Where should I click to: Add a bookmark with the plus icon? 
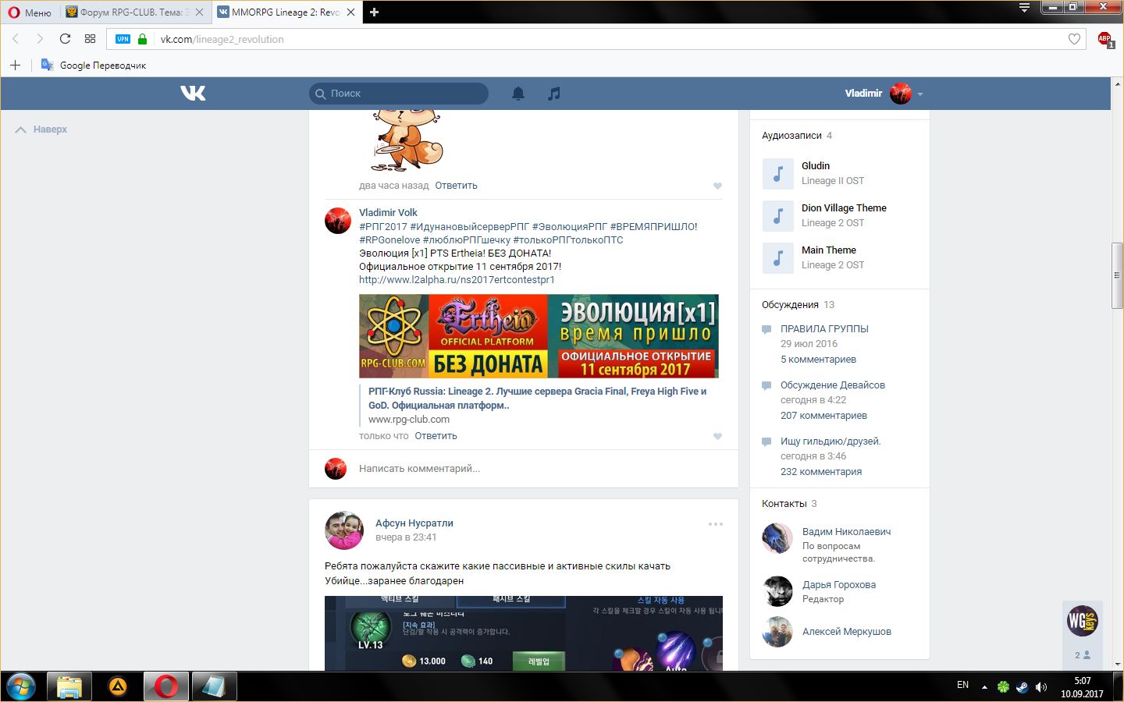pyautogui.click(x=15, y=66)
